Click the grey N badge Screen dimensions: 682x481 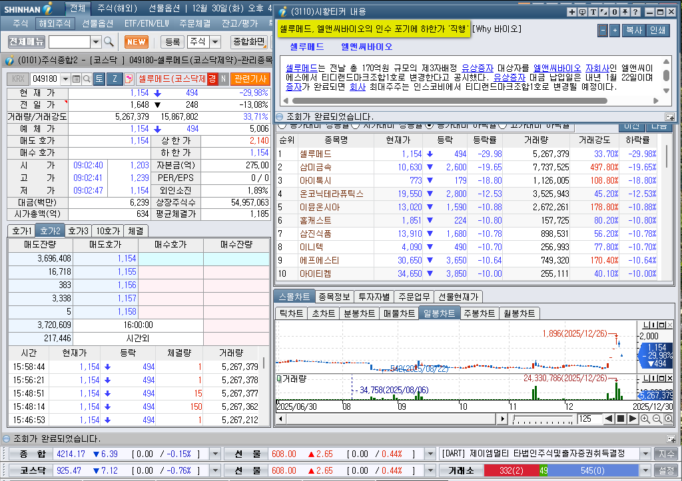pos(223,79)
